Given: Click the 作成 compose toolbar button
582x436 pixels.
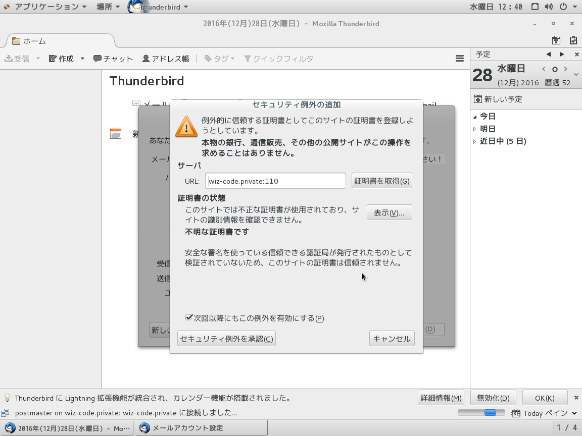Looking at the screenshot, I should [62, 59].
